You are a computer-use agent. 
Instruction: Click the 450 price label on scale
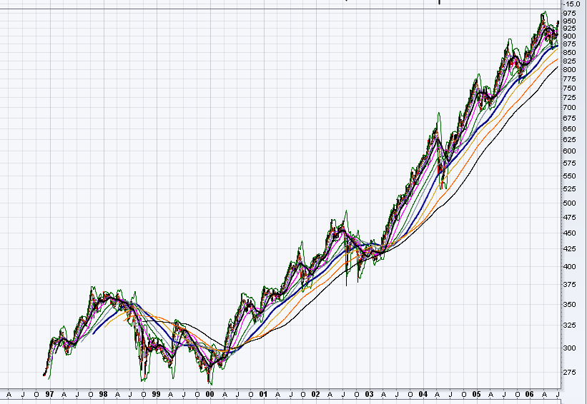point(569,233)
